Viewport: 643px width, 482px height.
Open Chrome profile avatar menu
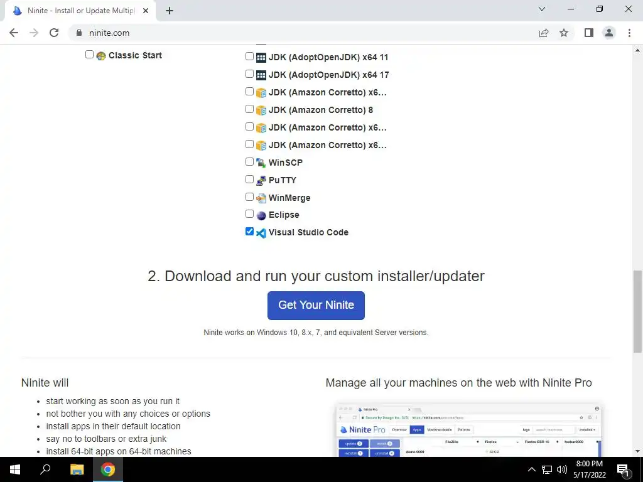tap(609, 33)
